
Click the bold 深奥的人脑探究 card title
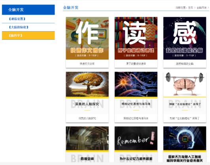point(87,104)
